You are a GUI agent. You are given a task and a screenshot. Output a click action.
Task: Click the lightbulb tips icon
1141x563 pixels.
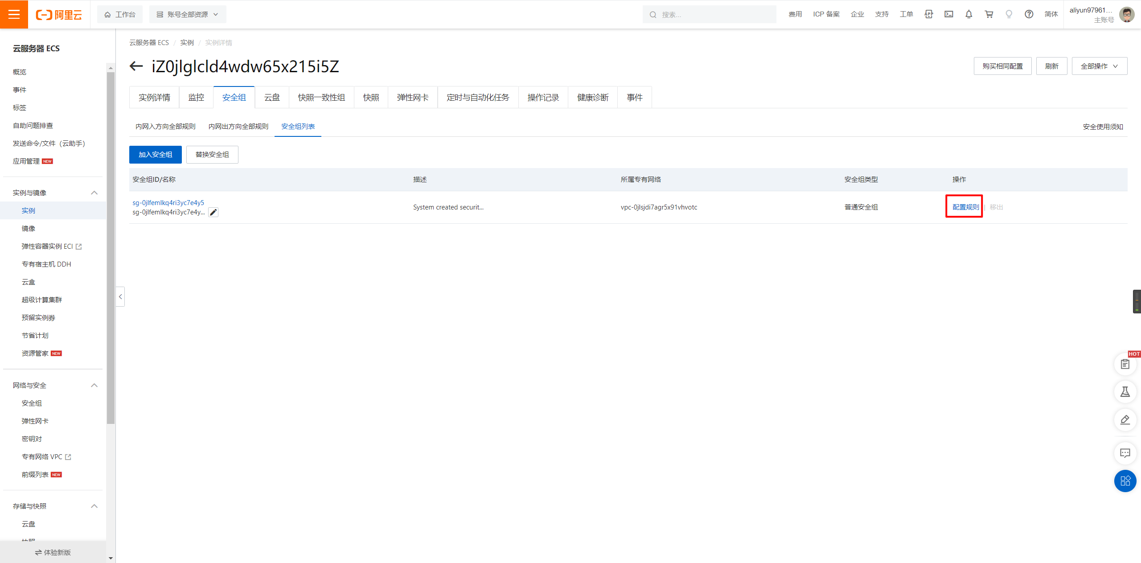(x=1009, y=14)
